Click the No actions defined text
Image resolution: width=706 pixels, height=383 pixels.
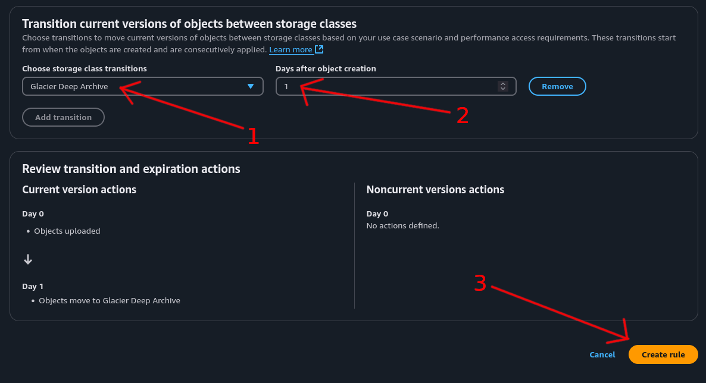(403, 226)
